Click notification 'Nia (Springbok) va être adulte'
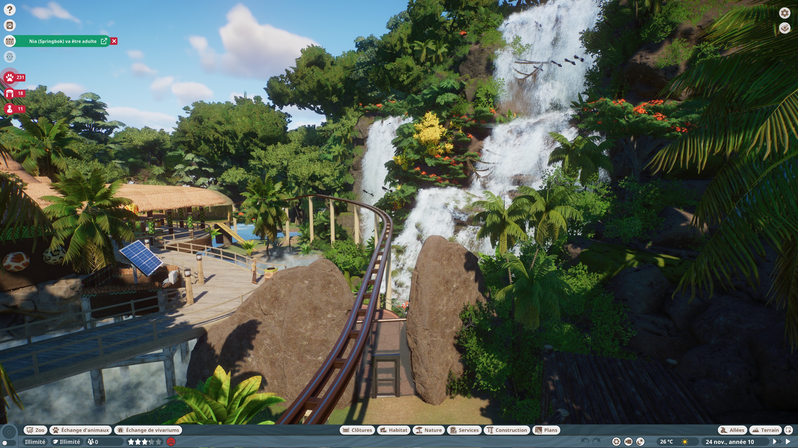The width and height of the screenshot is (798, 448). click(63, 41)
